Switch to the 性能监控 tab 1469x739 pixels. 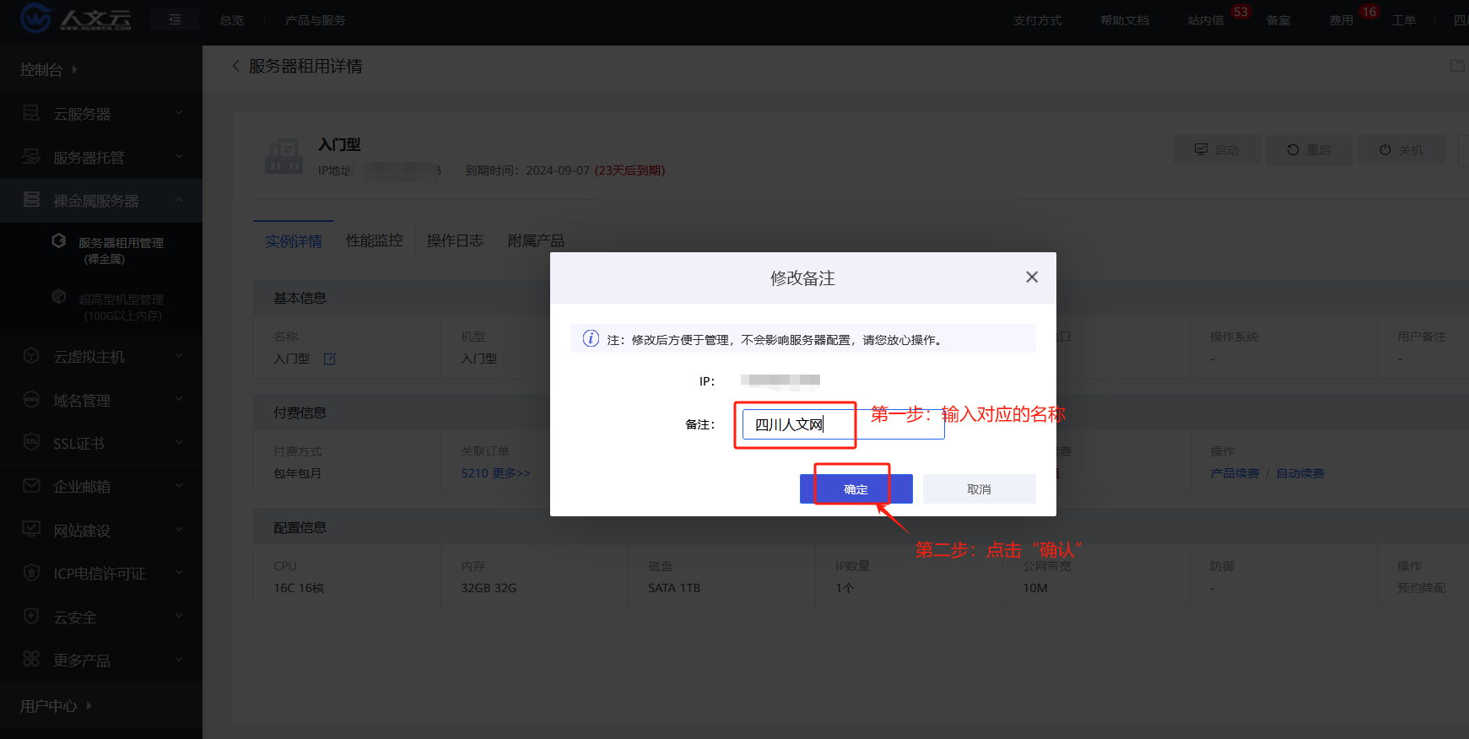pos(375,241)
